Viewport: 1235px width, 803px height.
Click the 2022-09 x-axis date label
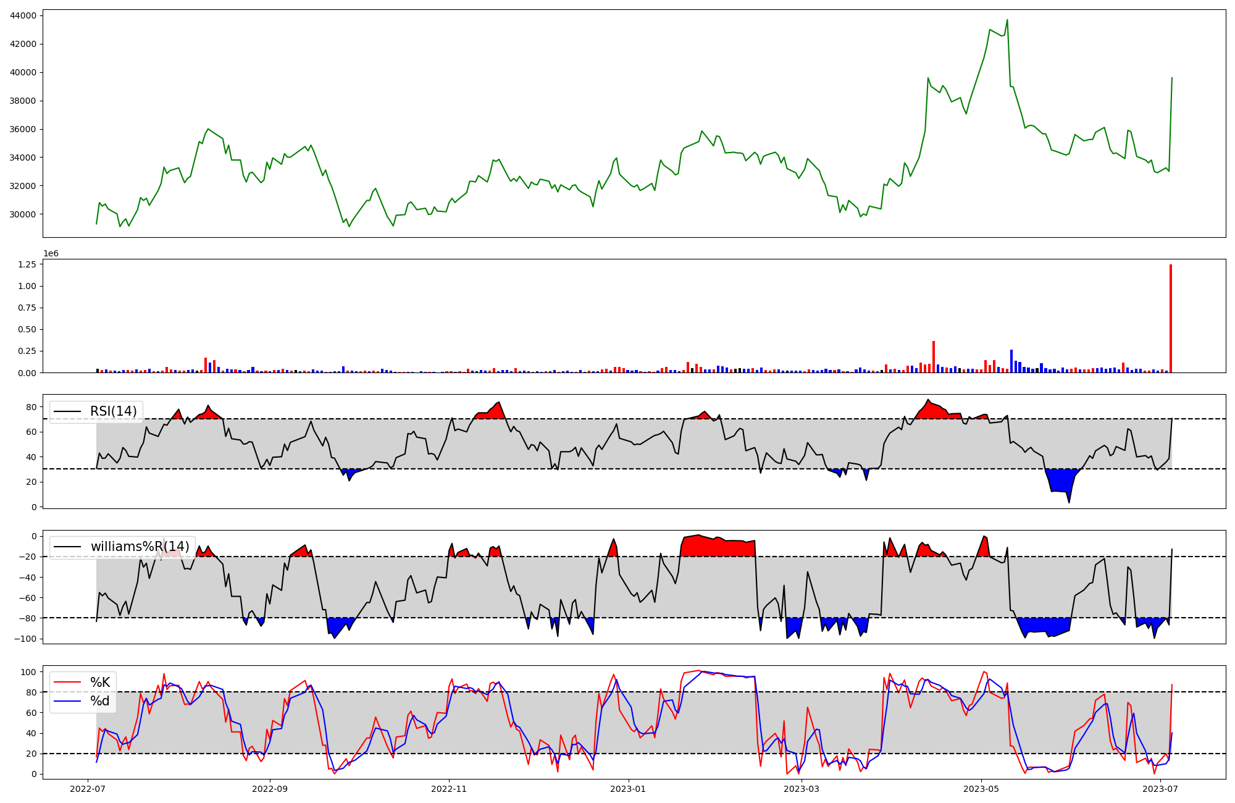pos(270,789)
